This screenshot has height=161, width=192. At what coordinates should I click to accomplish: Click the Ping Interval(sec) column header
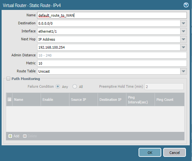(140, 100)
